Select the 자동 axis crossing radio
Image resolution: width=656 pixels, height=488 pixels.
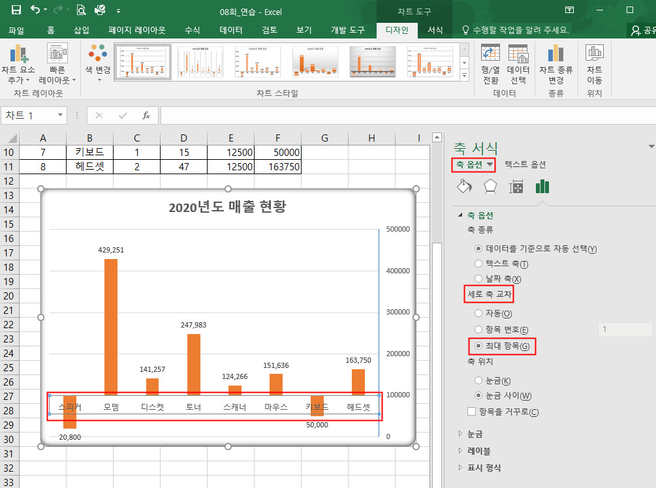point(478,313)
